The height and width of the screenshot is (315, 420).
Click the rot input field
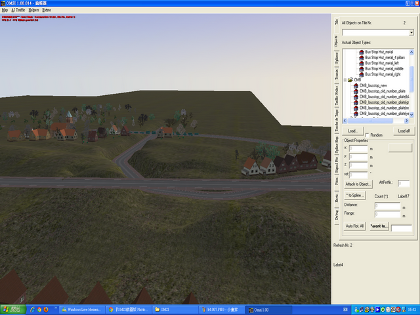tap(359, 175)
